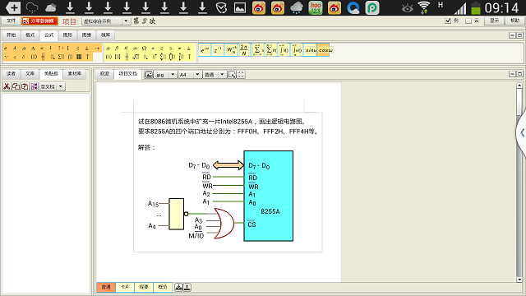This screenshot has height=296, width=526.
Task: Insert the Omega symbol from yellow palette
Action: point(144,49)
